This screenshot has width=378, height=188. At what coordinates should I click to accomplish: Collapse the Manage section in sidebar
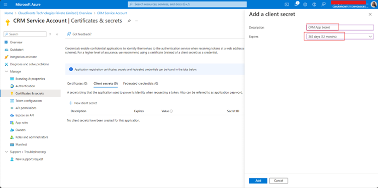point(7,71)
